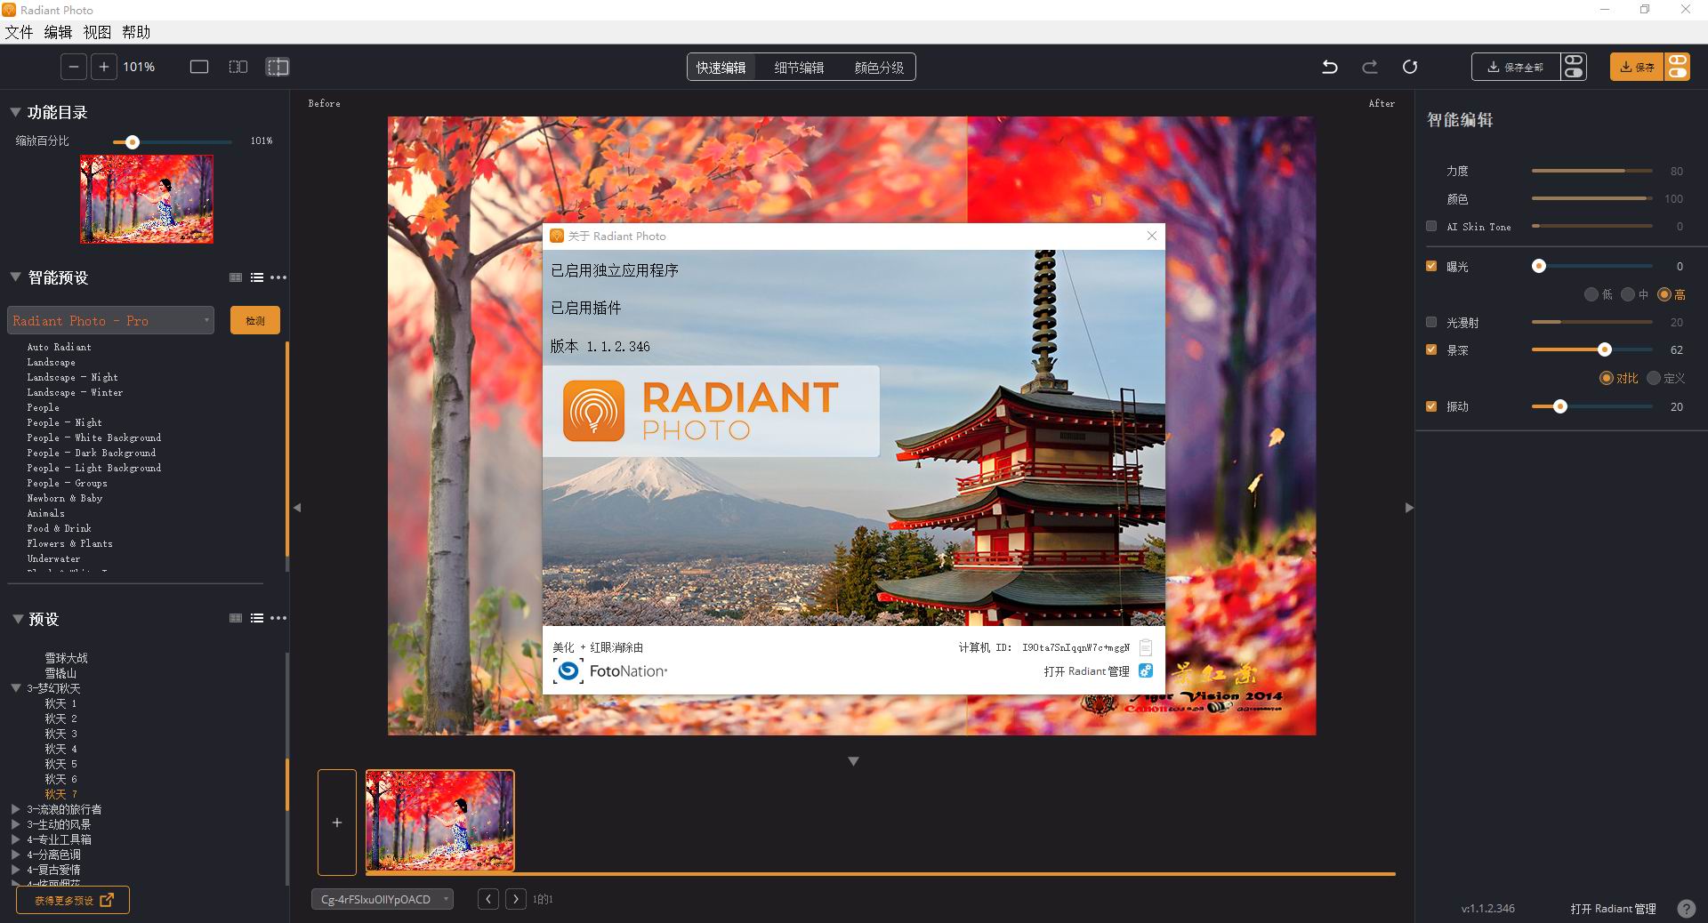Open Radiant Photo - Pro dropdown
This screenshot has width=1708, height=923.
pos(111,320)
